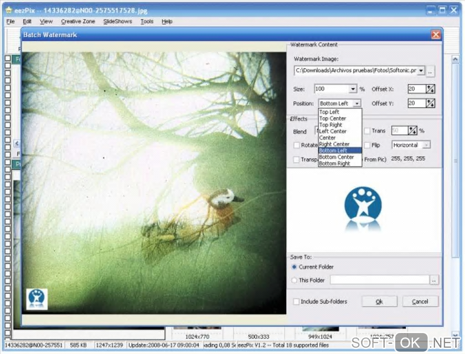Enable the Rotate checkbox
465x354 pixels.
(x=296, y=145)
